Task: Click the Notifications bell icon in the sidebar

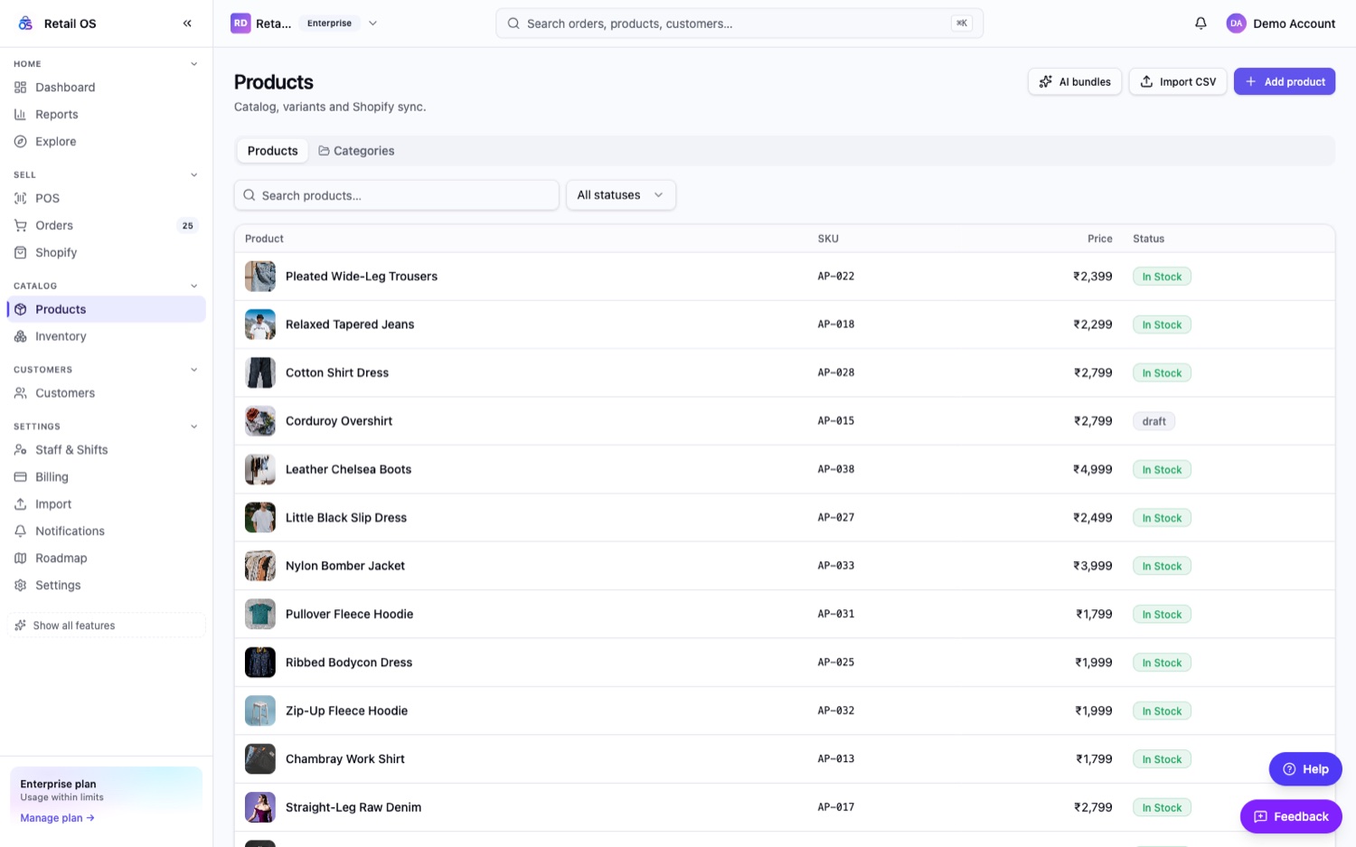Action: (21, 532)
